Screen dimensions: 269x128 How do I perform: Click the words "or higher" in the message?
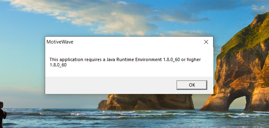(191, 60)
